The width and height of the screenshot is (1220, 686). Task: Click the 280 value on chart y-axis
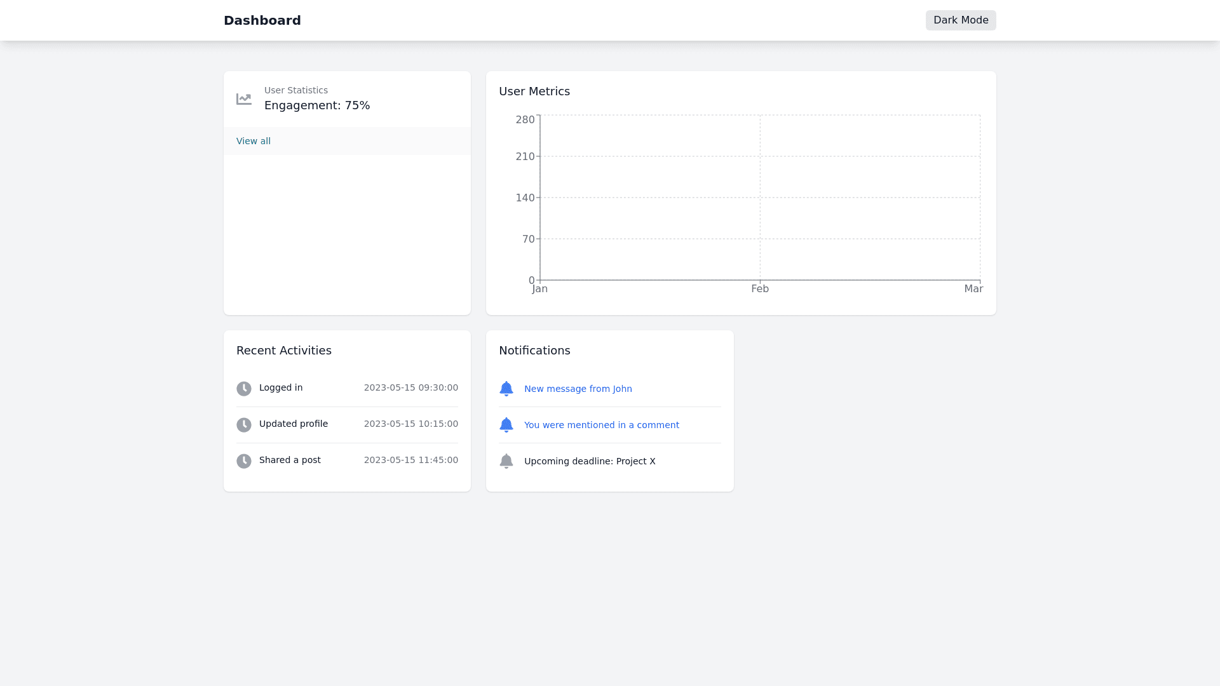pos(525,120)
